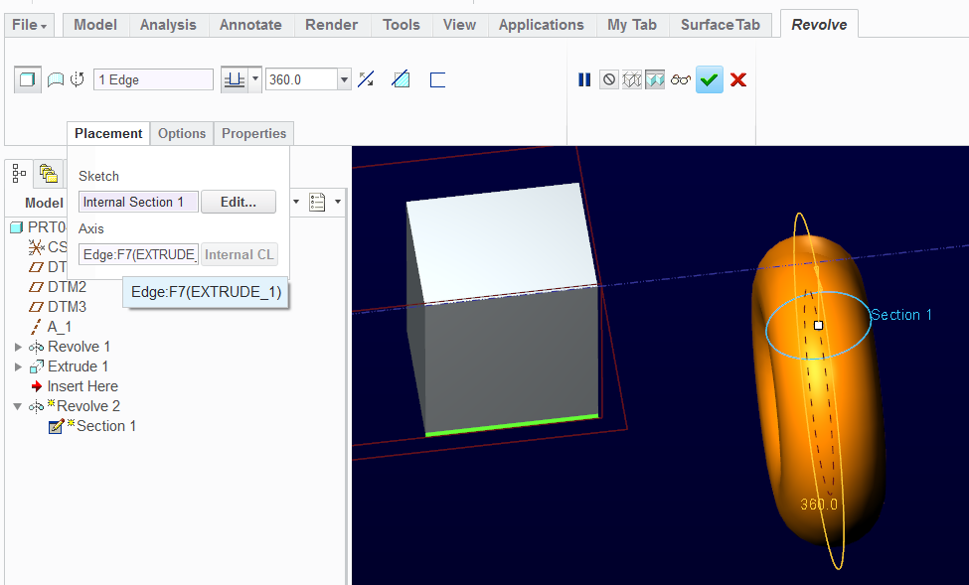The image size is (969, 585).
Task: Expand the Extrude 1 feature
Action: (18, 366)
